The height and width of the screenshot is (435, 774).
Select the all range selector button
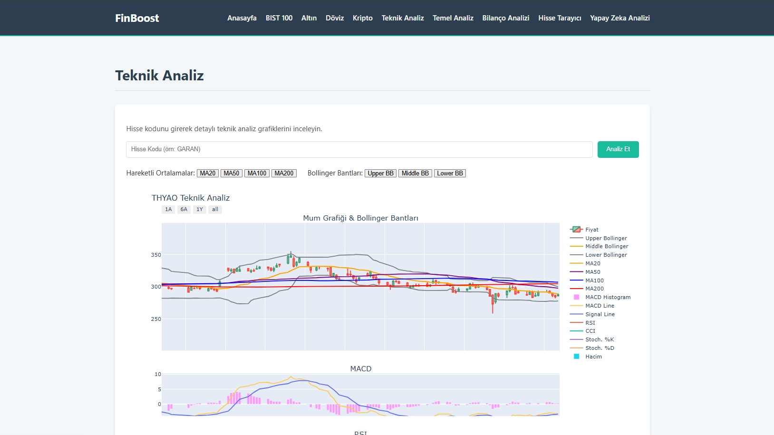coord(215,210)
